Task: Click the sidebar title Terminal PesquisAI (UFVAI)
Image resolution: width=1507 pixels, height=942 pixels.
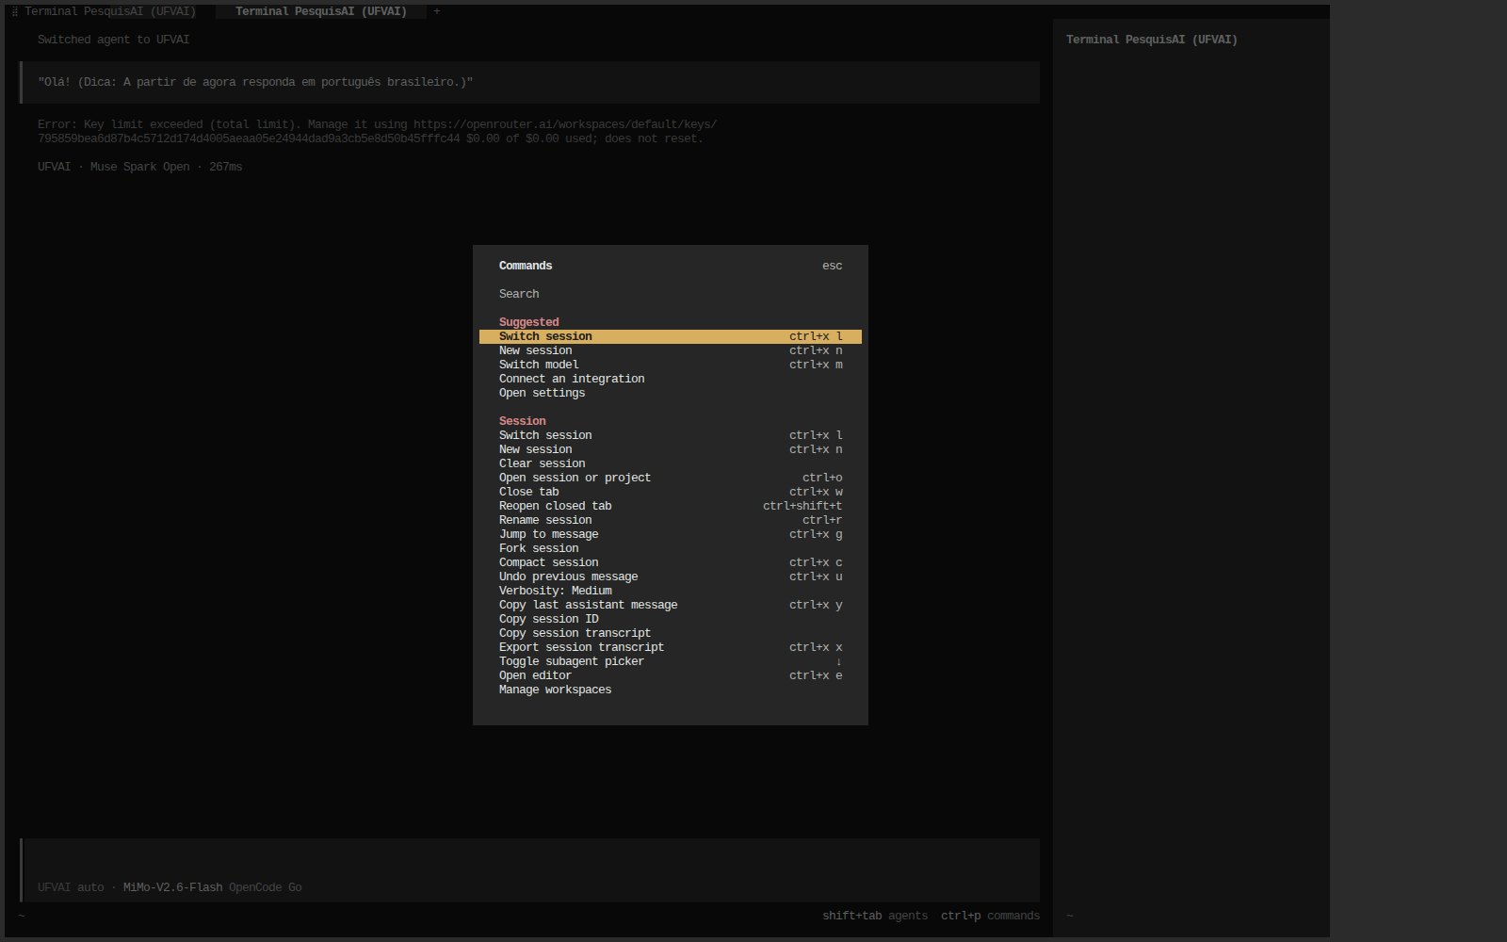Action: coord(1151,40)
